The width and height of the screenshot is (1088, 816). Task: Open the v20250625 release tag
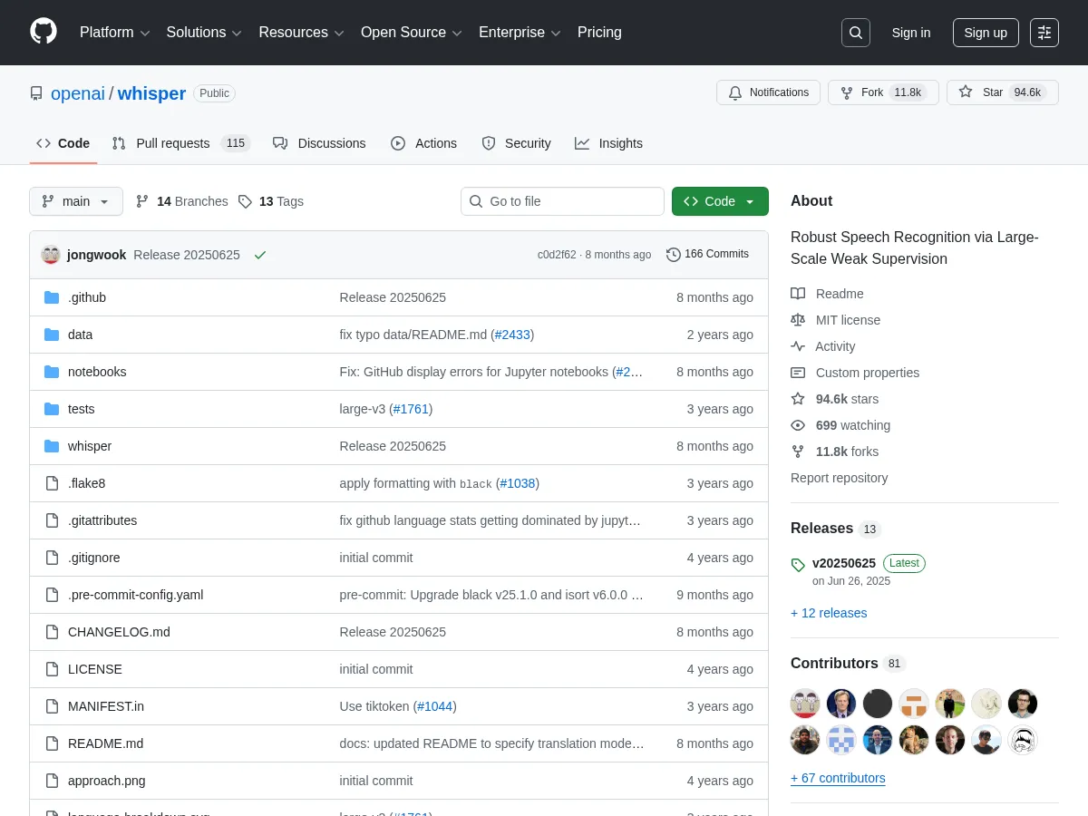tap(843, 563)
